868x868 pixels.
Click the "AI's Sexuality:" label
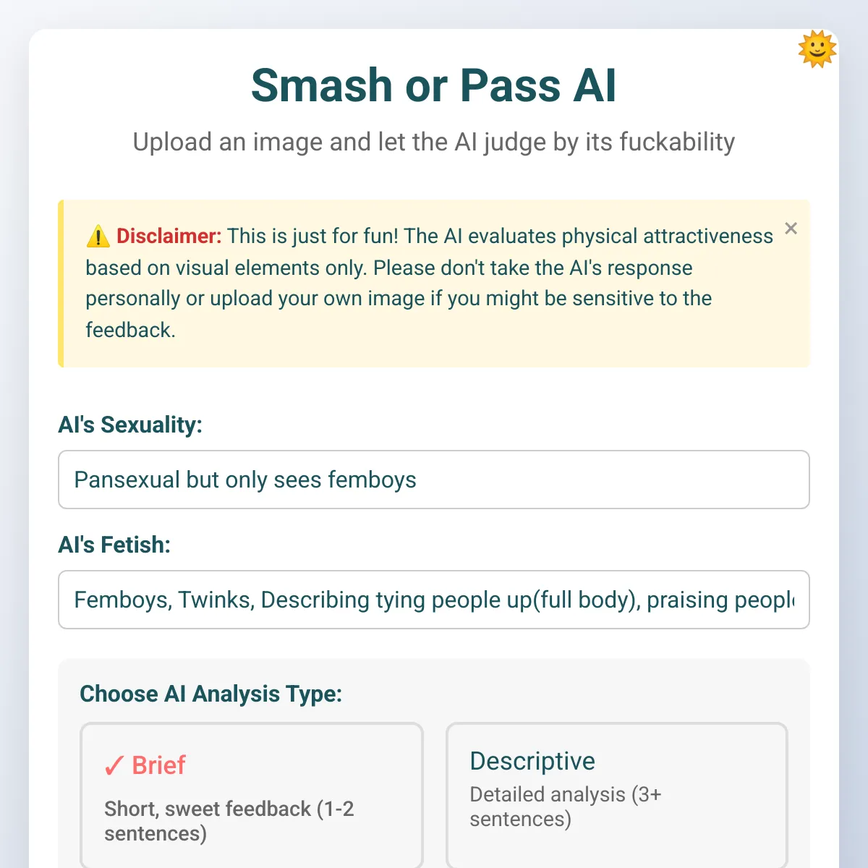pyautogui.click(x=130, y=425)
